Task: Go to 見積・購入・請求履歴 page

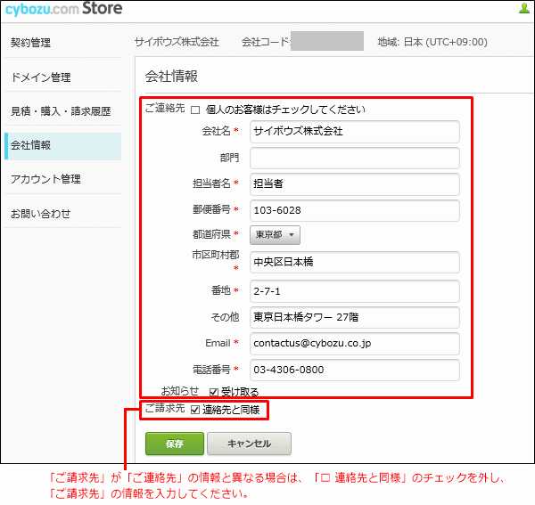Action: [x=61, y=112]
